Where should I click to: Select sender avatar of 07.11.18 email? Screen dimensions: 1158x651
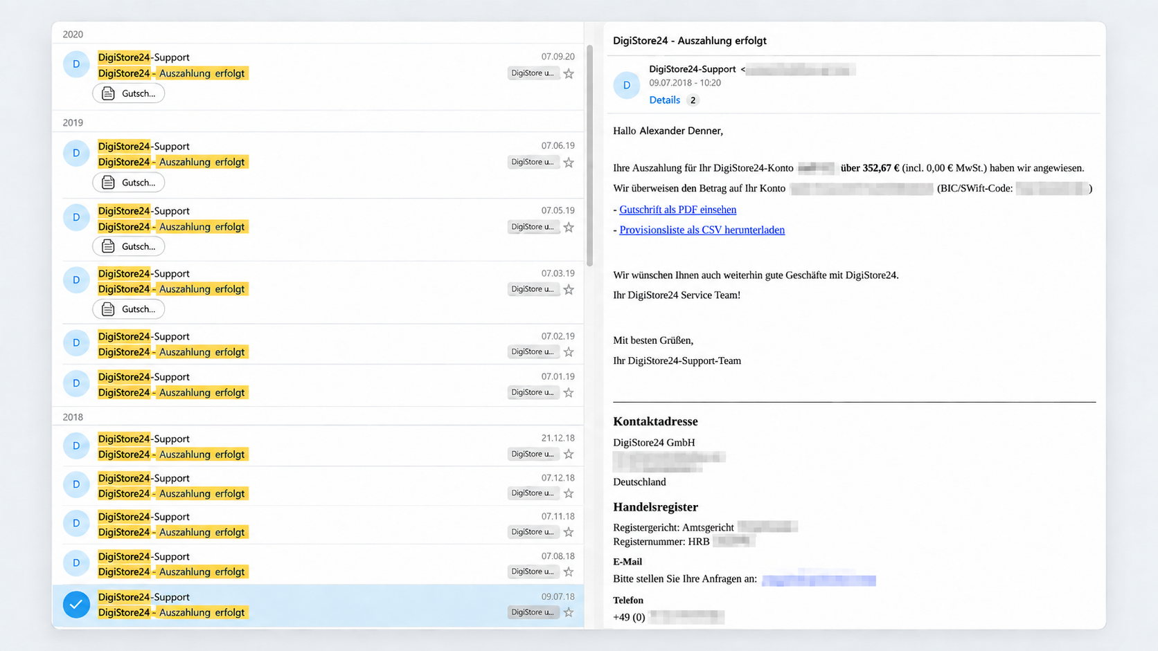click(x=76, y=523)
